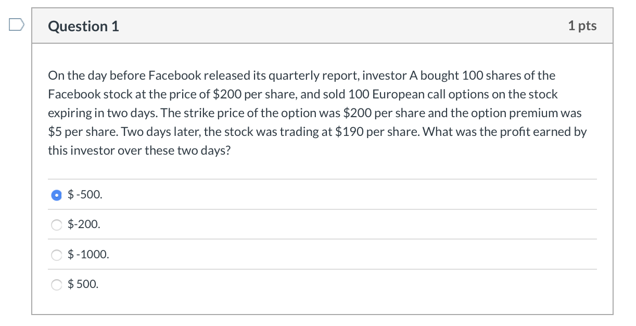Click the 1 pts point indicator
Screen dimensions: 636x326
click(x=582, y=26)
